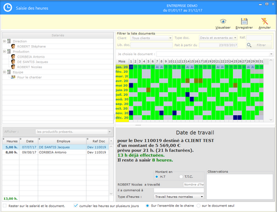Collapse the Production tree node
The width and height of the screenshot is (277, 212).
4,52
